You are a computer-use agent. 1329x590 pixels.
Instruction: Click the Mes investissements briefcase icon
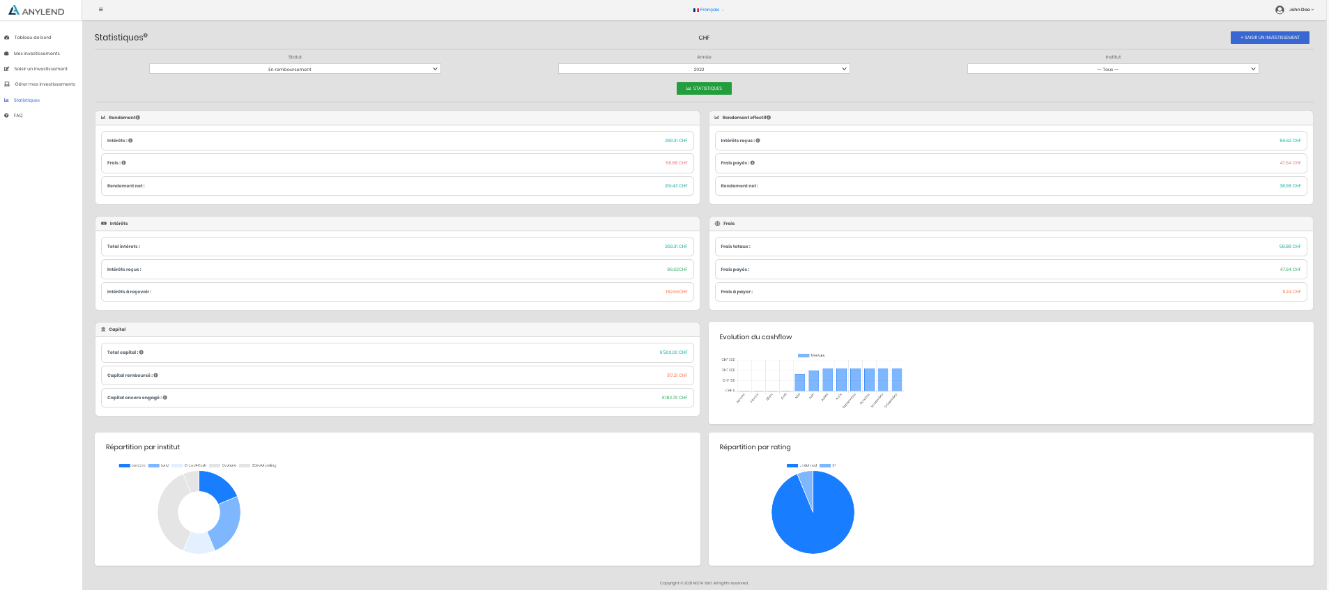coord(6,54)
